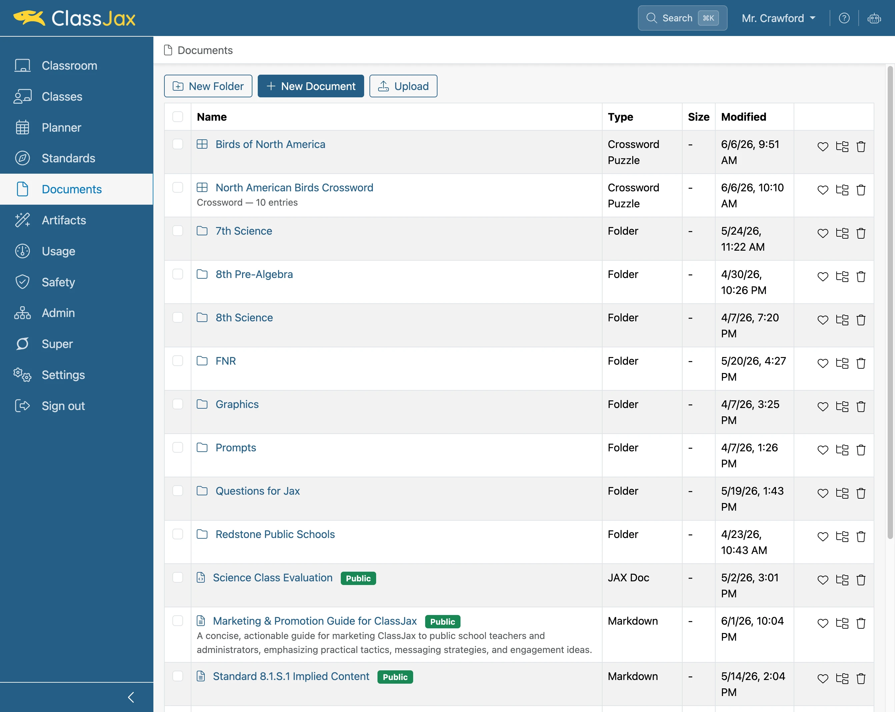Open the robot assistant icon in header
895x712 pixels.
[874, 18]
